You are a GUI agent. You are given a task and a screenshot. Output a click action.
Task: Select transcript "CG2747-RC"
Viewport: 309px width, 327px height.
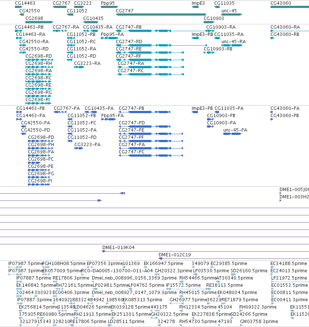click(131, 70)
